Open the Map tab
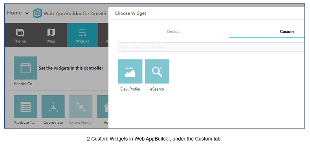The height and width of the screenshot is (152, 310). click(x=51, y=35)
